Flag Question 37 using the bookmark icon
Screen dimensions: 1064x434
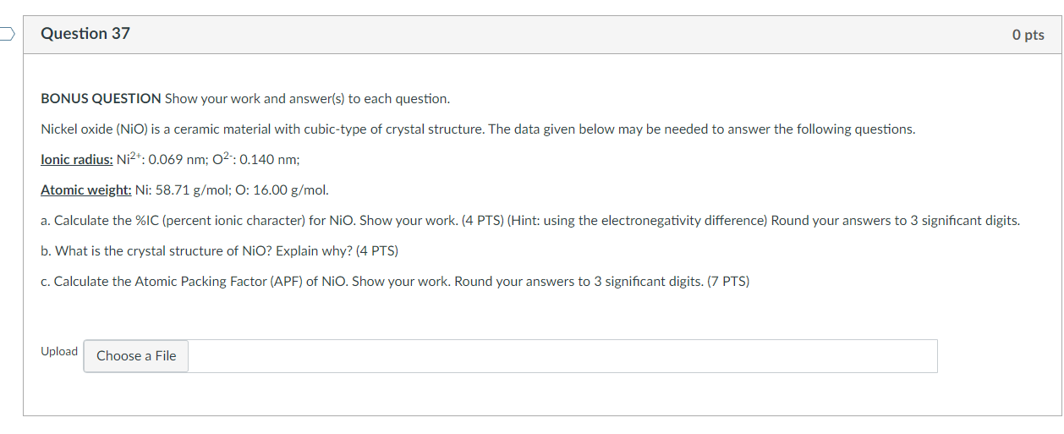pyautogui.click(x=7, y=34)
